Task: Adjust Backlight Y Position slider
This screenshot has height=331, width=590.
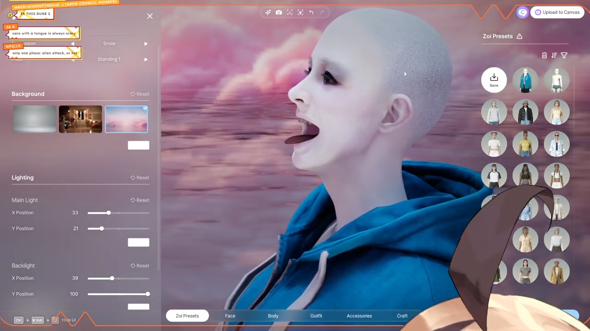Action: click(118, 294)
